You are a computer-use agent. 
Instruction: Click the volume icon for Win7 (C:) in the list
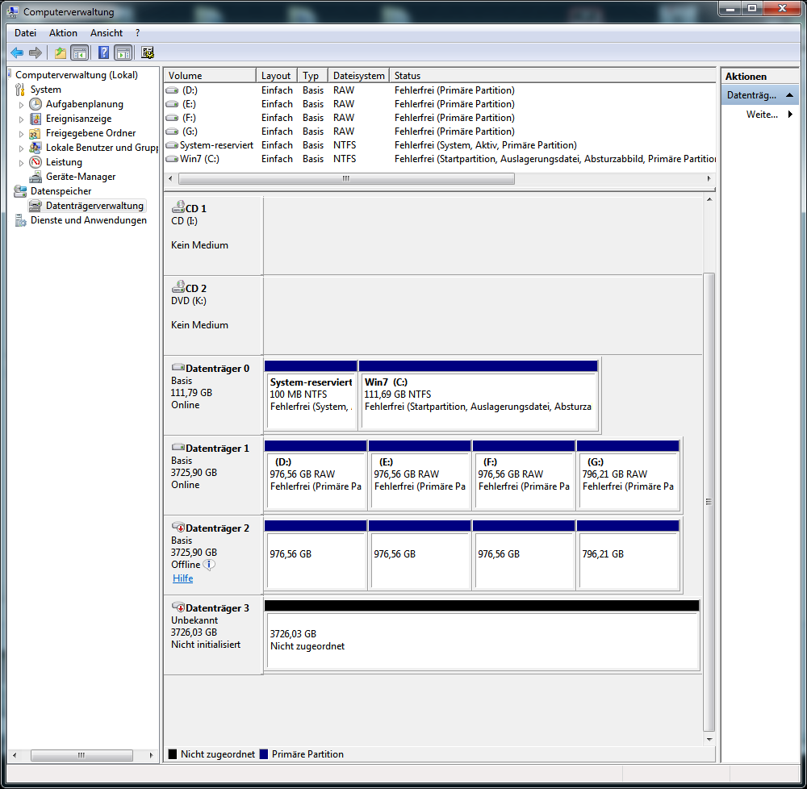(x=172, y=159)
